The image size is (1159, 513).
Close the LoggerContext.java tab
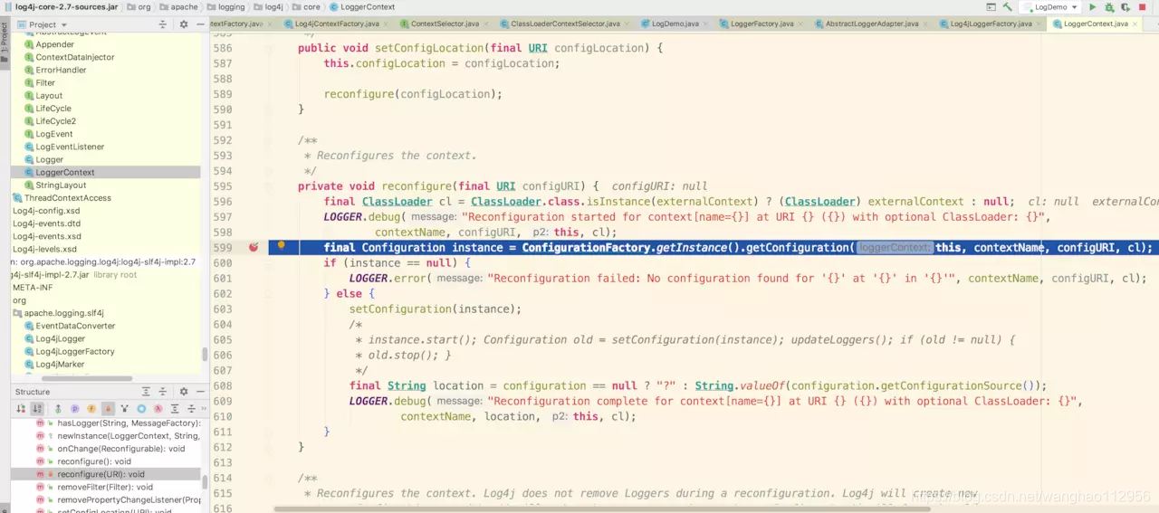click(x=1135, y=24)
